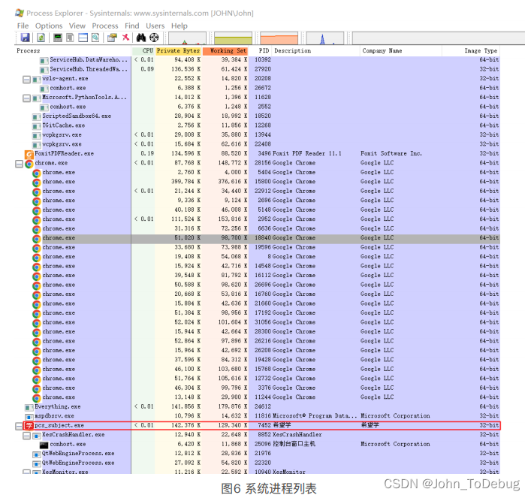Screen dimensions: 531x498
Task: Open the Users menu
Action: click(155, 26)
